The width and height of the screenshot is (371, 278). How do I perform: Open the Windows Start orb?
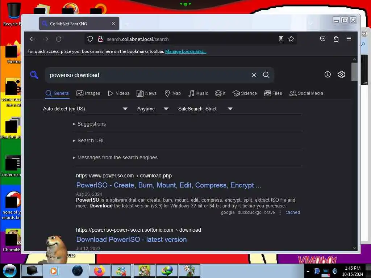pyautogui.click(x=10, y=271)
